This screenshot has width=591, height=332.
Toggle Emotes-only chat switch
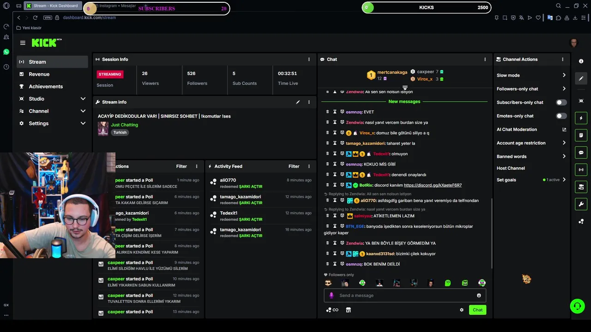pyautogui.click(x=561, y=116)
